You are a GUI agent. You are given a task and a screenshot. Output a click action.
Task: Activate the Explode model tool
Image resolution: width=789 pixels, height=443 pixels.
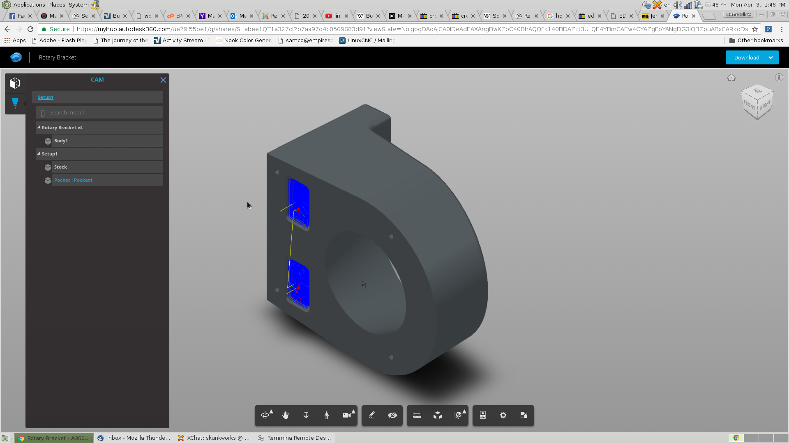click(x=438, y=415)
